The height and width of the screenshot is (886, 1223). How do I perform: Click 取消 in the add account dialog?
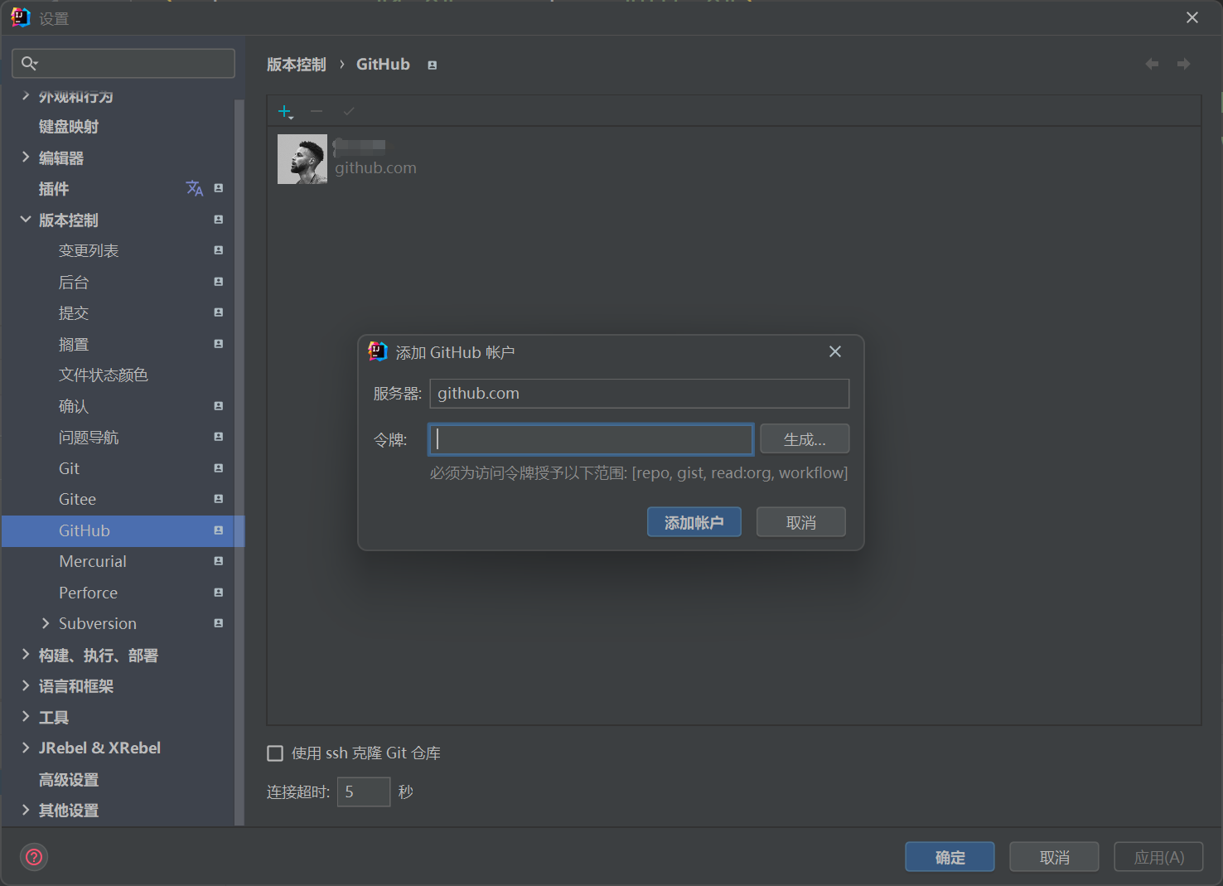[801, 522]
